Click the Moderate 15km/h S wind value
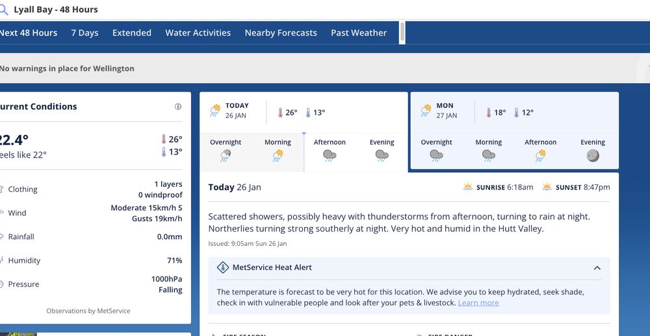650x336 pixels. coord(146,208)
